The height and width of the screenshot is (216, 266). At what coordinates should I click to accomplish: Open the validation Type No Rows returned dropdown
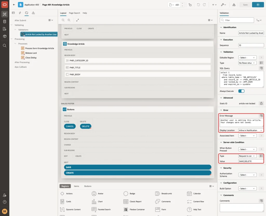(x=247, y=63)
